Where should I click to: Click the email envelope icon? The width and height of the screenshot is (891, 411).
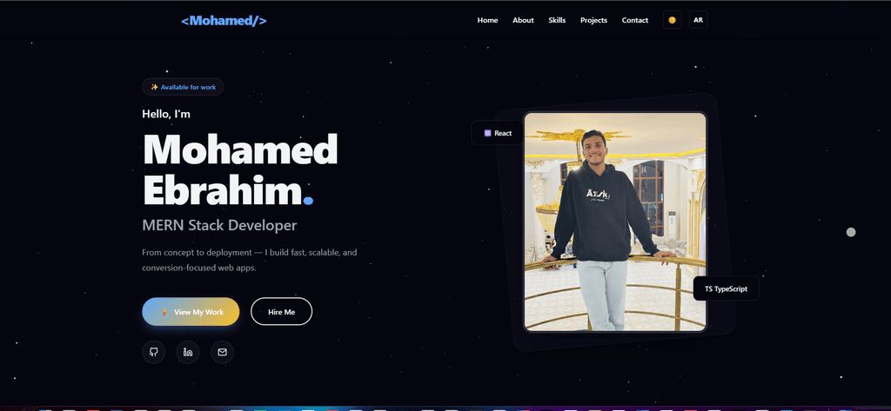(222, 352)
